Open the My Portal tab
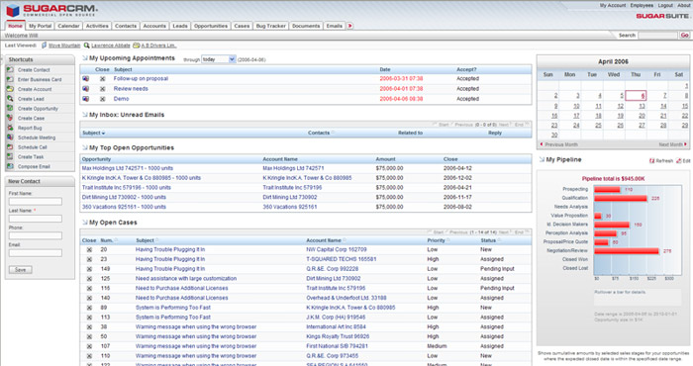This screenshot has height=366, width=693. [x=41, y=26]
